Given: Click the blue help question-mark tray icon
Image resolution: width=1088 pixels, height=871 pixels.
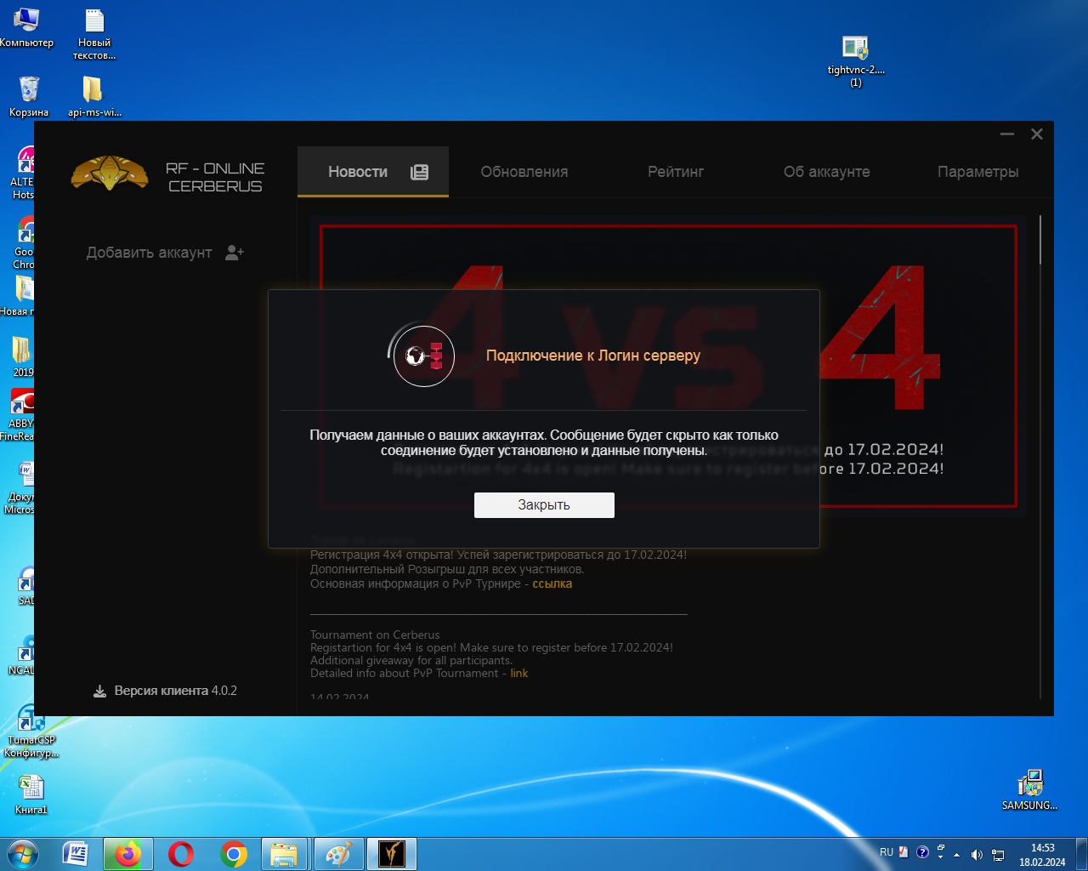Looking at the screenshot, I should (x=922, y=852).
